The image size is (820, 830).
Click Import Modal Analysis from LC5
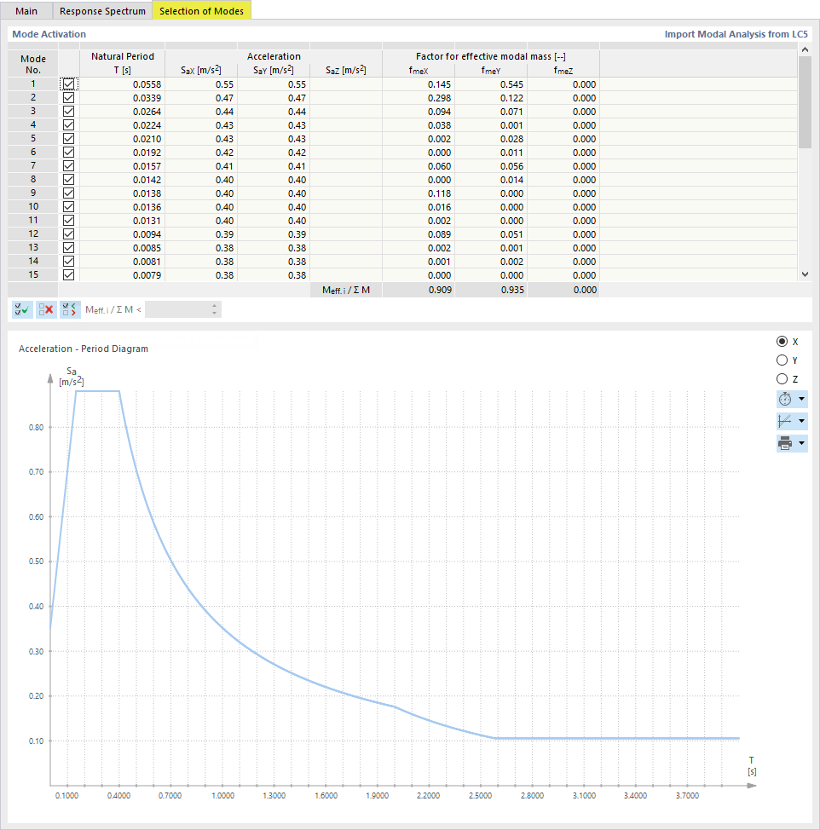(735, 34)
